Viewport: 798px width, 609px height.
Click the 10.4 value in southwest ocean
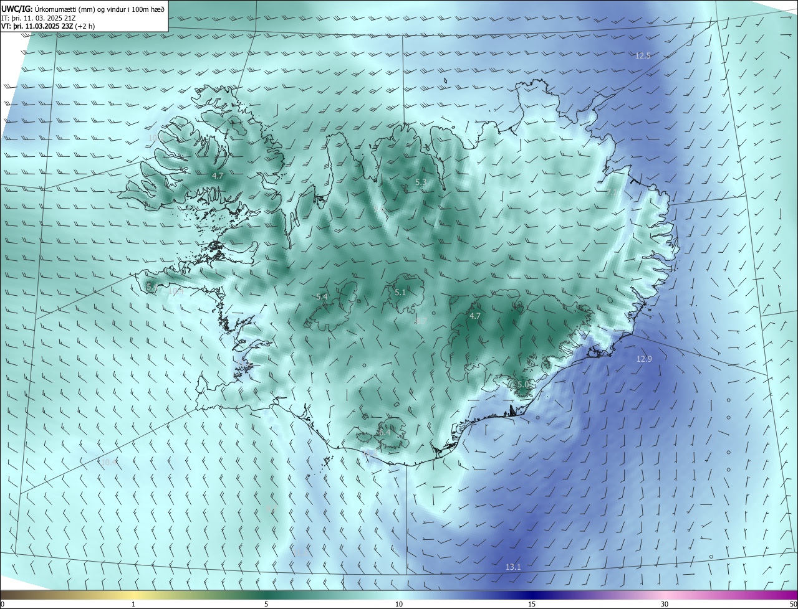(109, 462)
